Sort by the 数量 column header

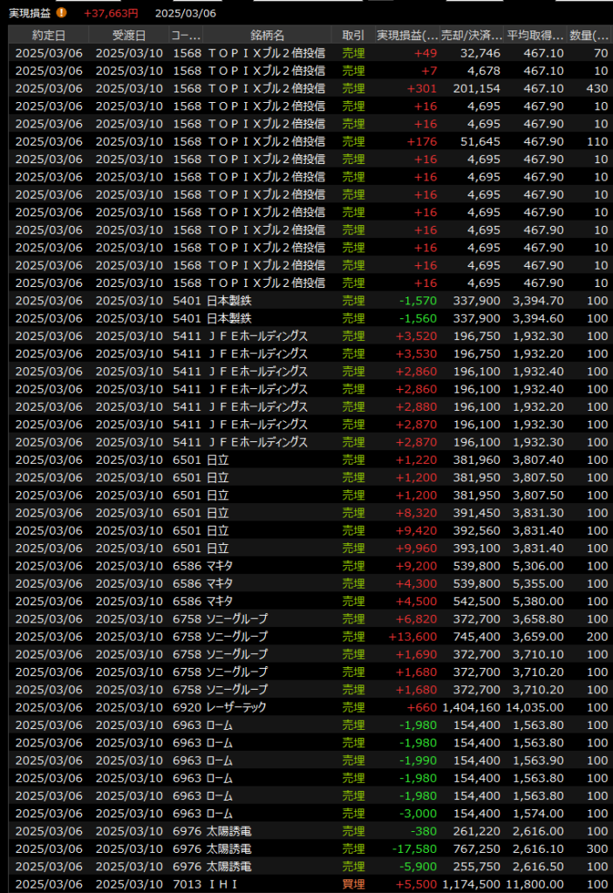(589, 35)
